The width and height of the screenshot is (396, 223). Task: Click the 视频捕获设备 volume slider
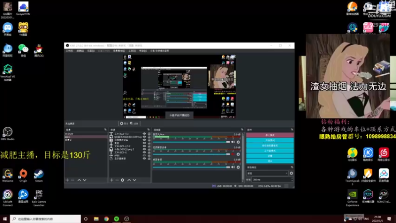click(192, 154)
